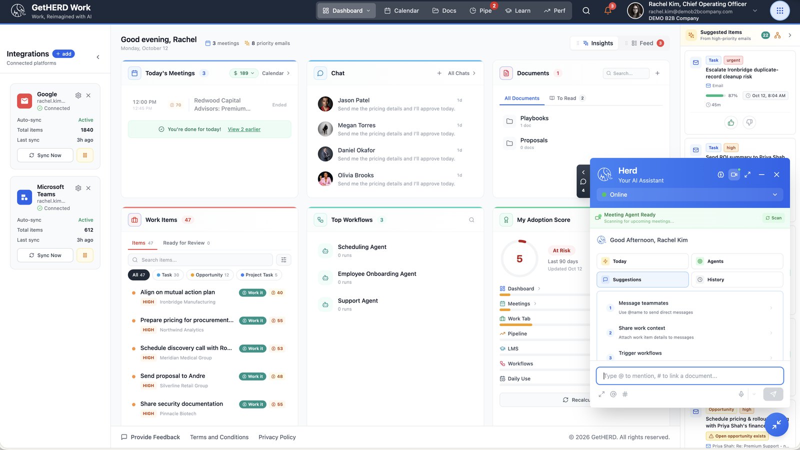Expand Message teammates suggestion chevron

[771, 307]
